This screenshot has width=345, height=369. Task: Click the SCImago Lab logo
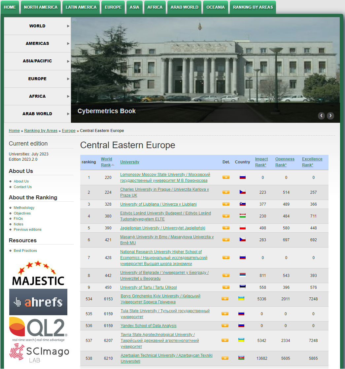[39, 353]
